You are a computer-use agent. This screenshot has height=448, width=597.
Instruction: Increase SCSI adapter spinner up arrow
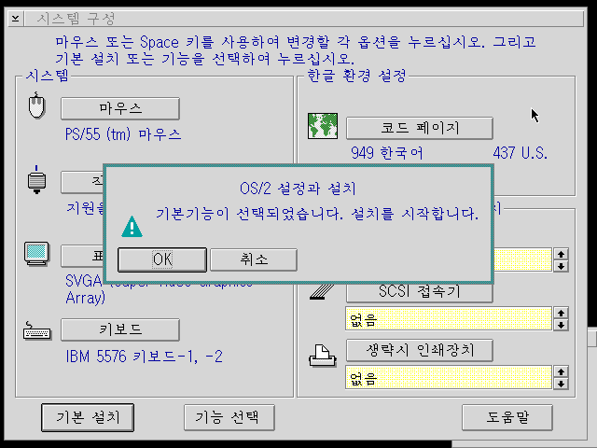(561, 314)
